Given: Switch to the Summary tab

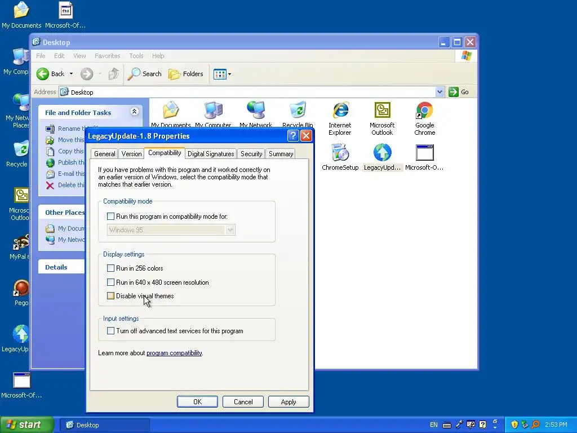Looking at the screenshot, I should pyautogui.click(x=281, y=154).
